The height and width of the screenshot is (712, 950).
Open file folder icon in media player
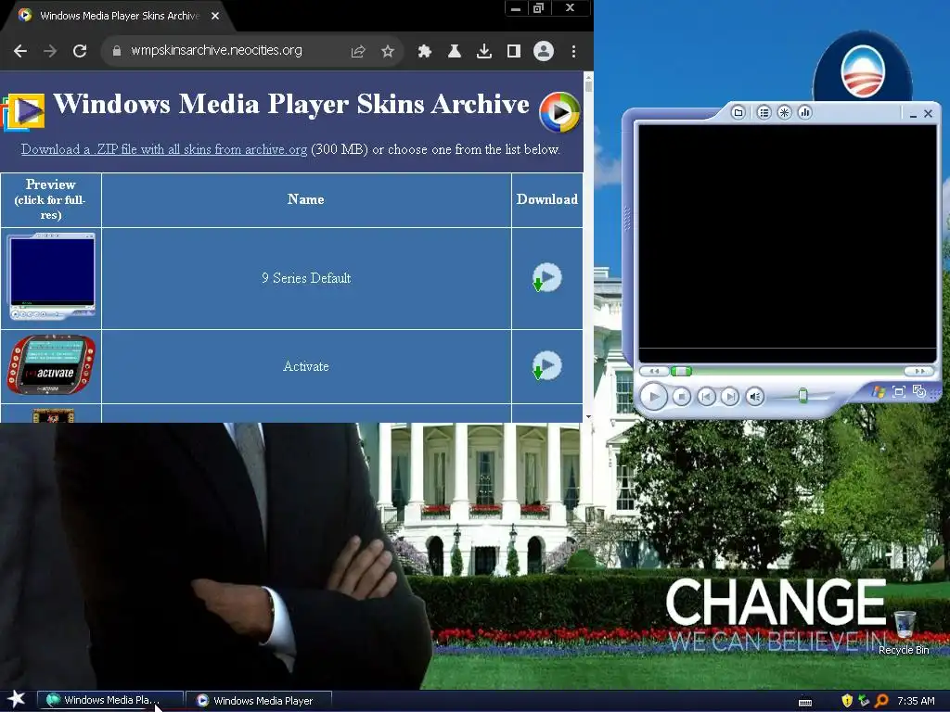coord(738,112)
